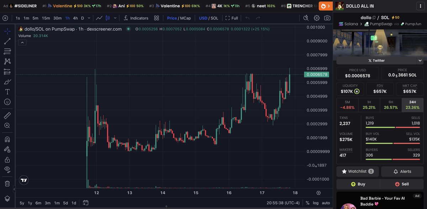Open the forecasting and measurement tools
Screen dimensions: 427x209
pyautogui.click(x=7, y=72)
